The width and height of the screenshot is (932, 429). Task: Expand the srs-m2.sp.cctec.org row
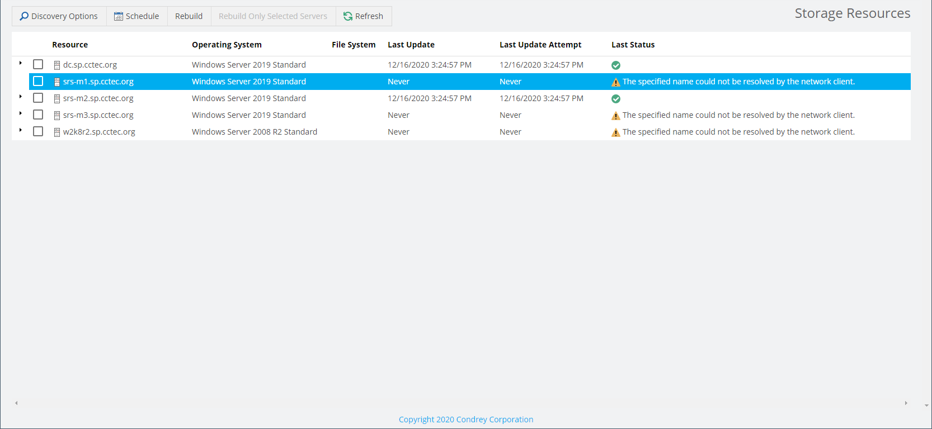(21, 97)
